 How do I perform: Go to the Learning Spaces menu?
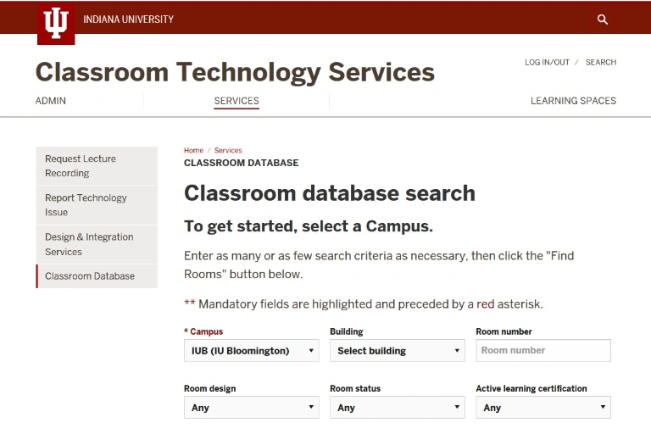tap(573, 101)
